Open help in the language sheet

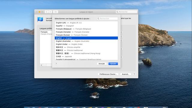(x=56, y=64)
